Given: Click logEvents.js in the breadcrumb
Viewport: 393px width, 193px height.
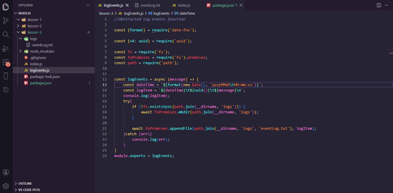Looking at the screenshot, I should (x=134, y=13).
